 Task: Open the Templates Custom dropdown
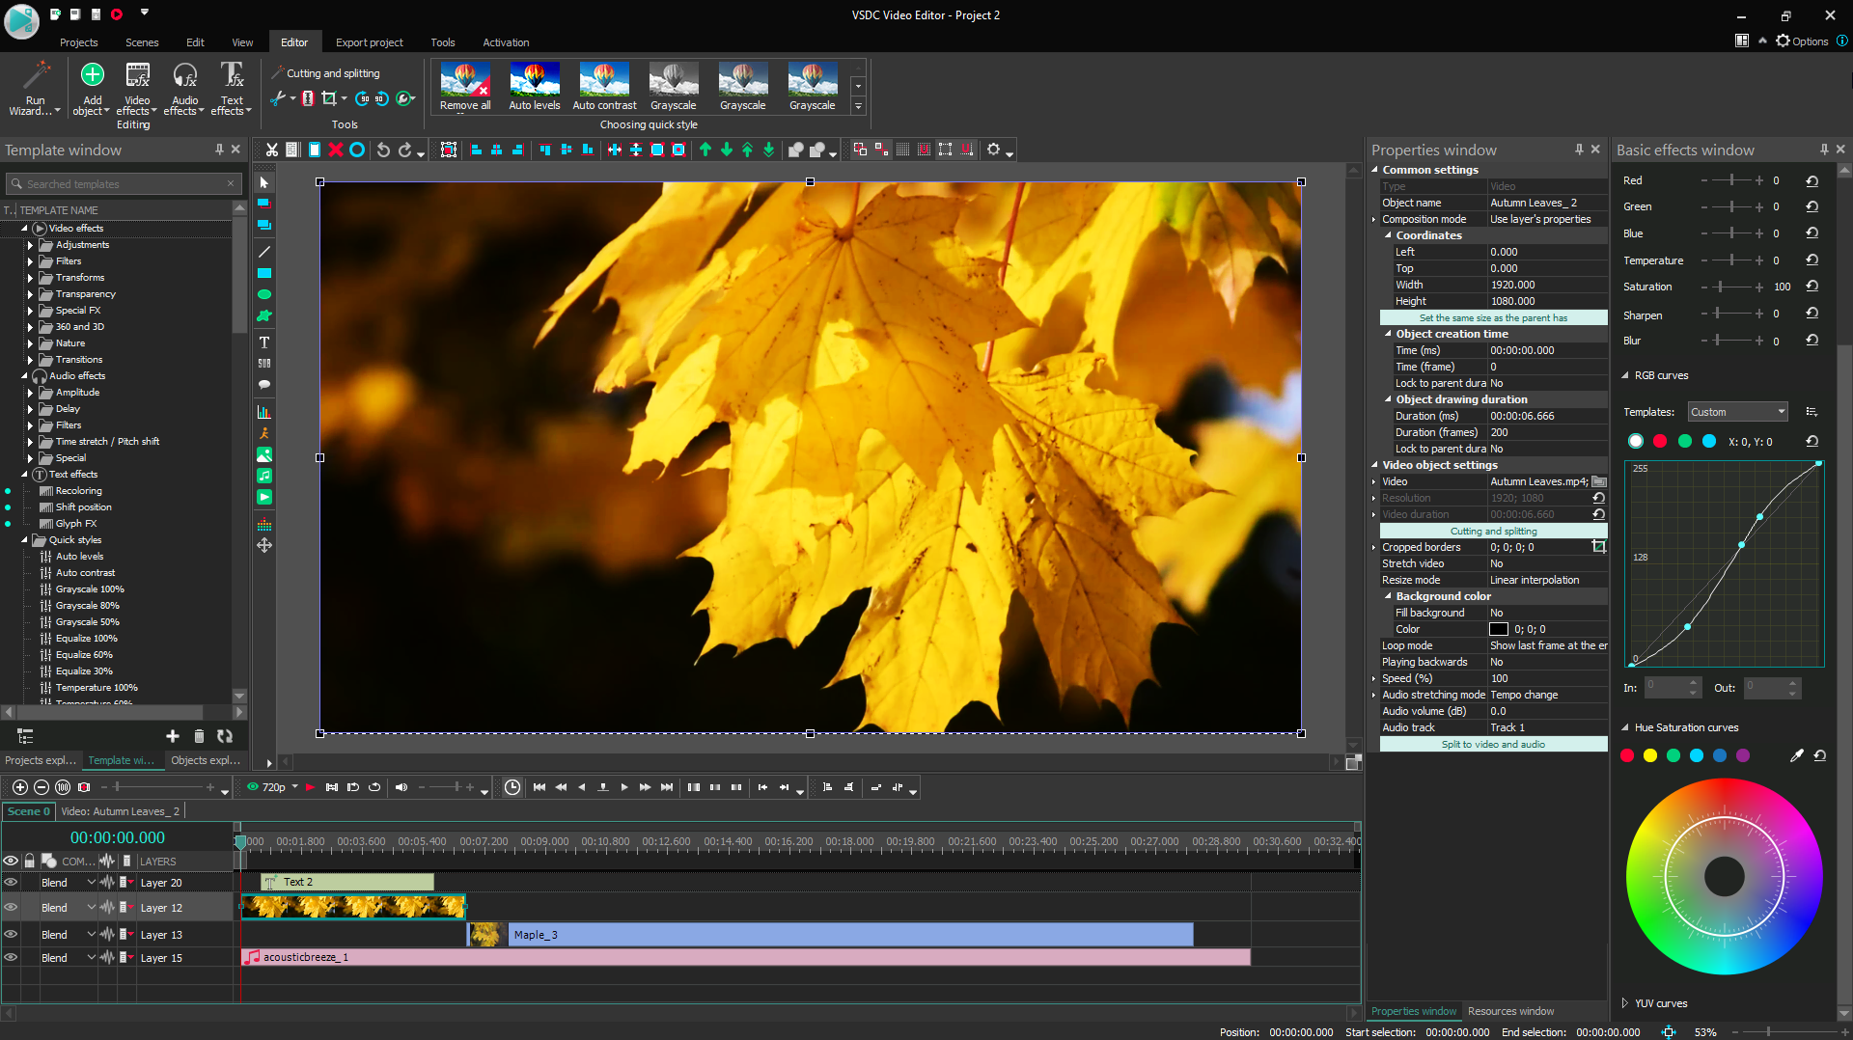[1737, 412]
